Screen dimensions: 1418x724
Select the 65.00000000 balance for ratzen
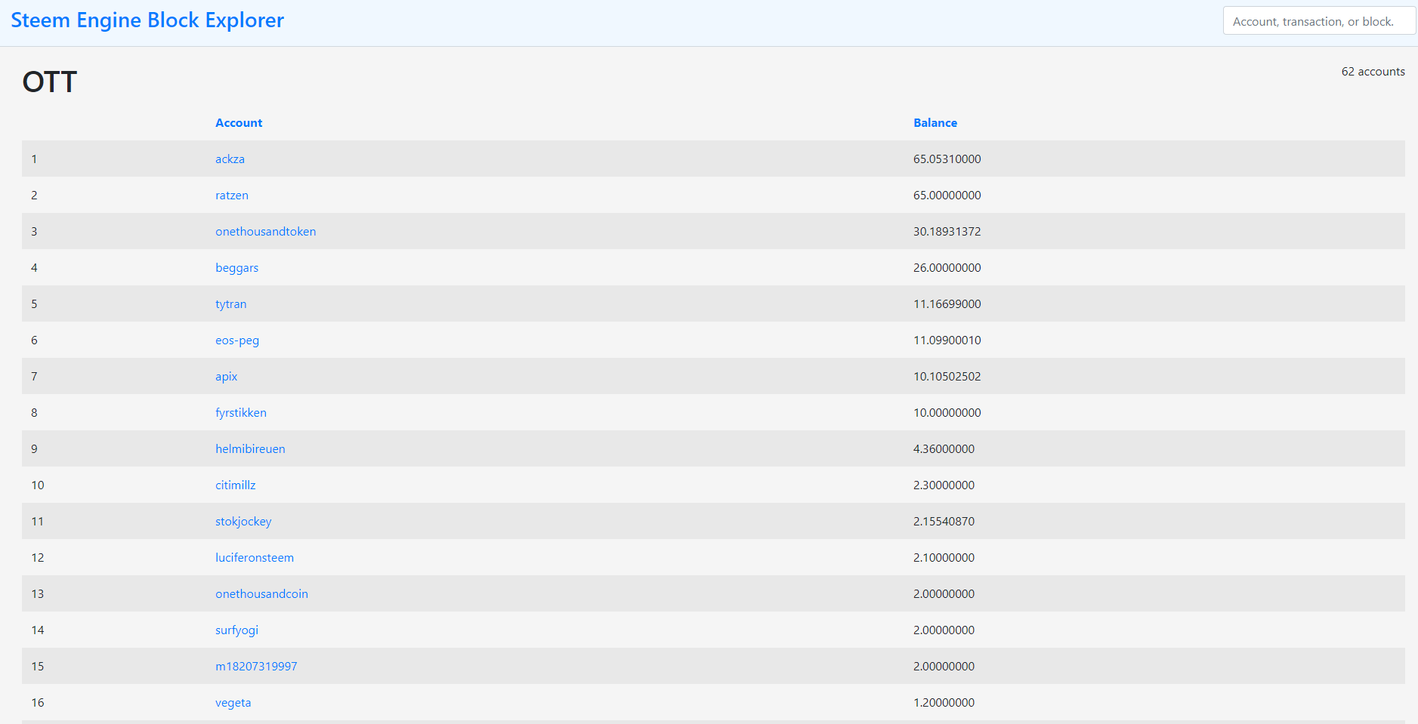pos(947,195)
